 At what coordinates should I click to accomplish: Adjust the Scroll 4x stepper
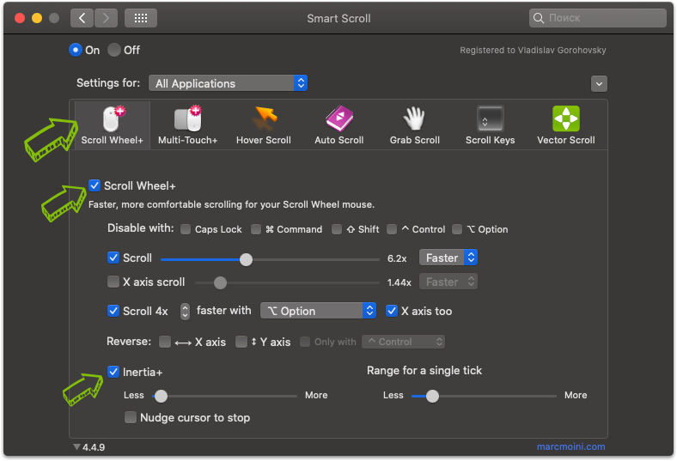pyautogui.click(x=185, y=311)
